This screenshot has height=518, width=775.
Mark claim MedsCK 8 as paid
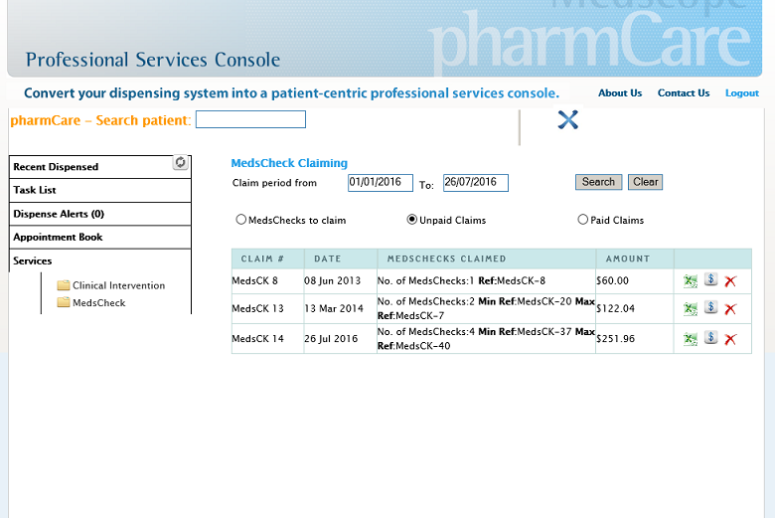pos(710,279)
